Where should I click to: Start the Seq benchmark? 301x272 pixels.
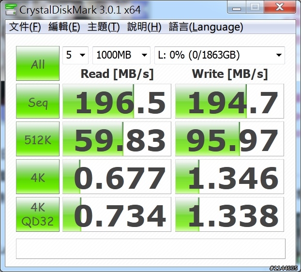click(x=38, y=101)
